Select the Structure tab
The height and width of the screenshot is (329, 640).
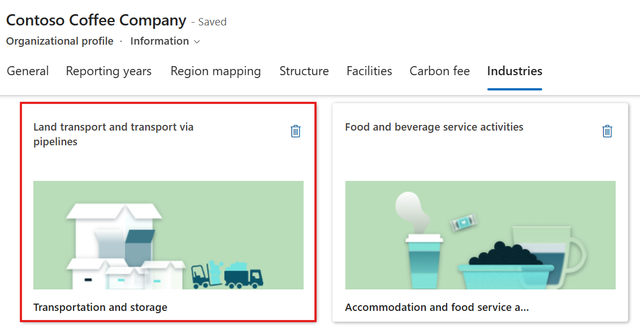304,71
